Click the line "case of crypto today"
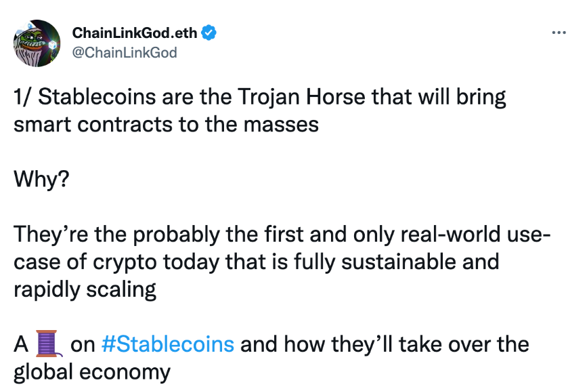 pyautogui.click(x=257, y=262)
